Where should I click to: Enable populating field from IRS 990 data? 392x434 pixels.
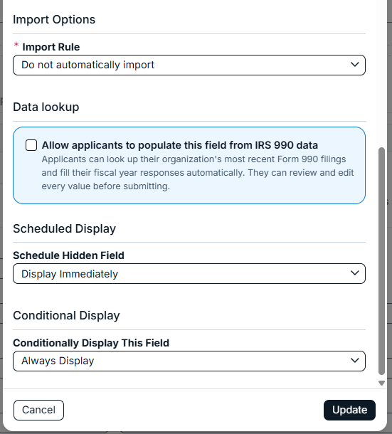31,145
